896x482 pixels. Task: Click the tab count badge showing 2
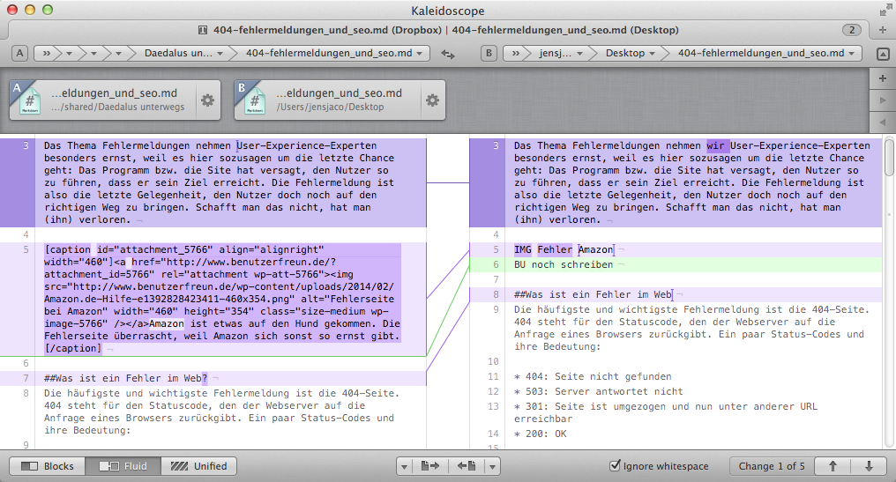tap(851, 30)
